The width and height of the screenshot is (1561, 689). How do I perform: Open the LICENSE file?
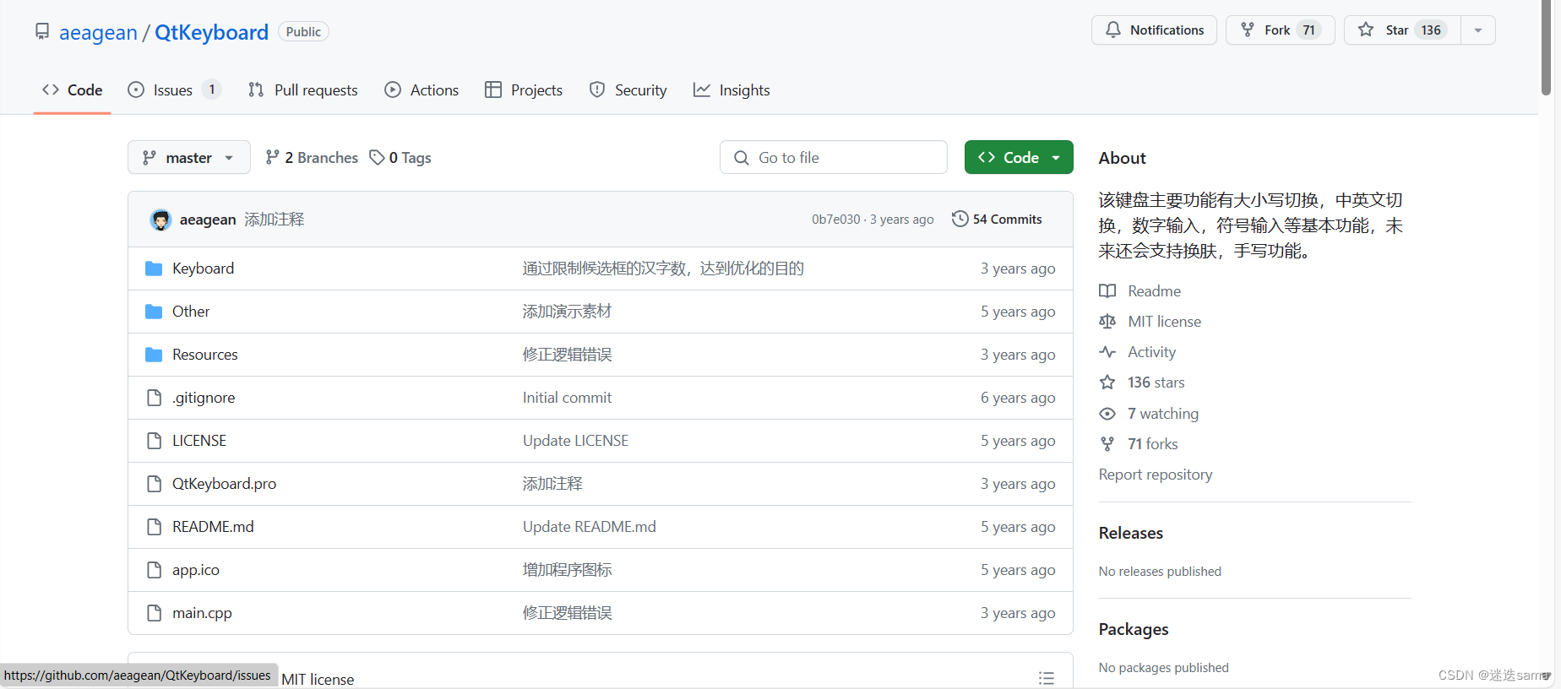point(199,441)
